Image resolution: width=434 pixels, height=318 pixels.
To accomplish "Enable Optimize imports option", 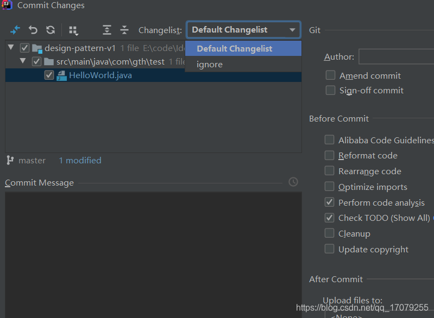I will click(x=329, y=186).
